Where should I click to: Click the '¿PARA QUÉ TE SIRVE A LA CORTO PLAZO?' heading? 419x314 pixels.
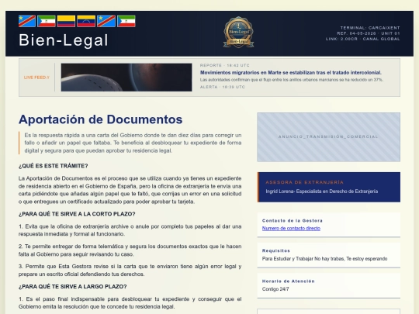point(77,214)
